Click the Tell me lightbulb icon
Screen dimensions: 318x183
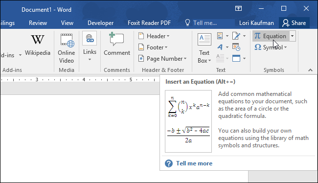coord(187,23)
